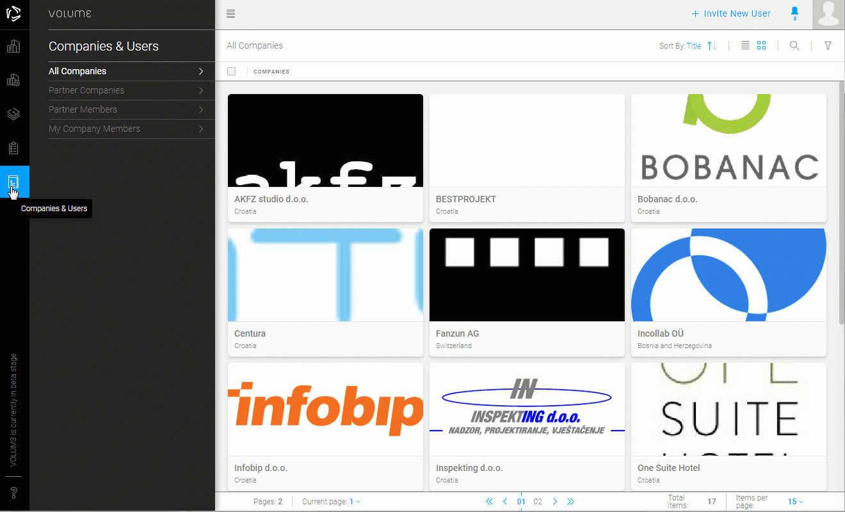
Task: Open the Centura company thumbnail
Action: pos(325,275)
